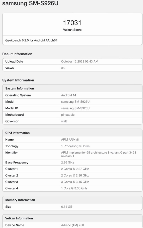Select the ARM ARMv8 name value

(x=70, y=139)
